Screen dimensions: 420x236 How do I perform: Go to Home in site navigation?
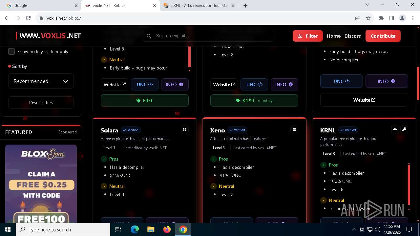[333, 36]
